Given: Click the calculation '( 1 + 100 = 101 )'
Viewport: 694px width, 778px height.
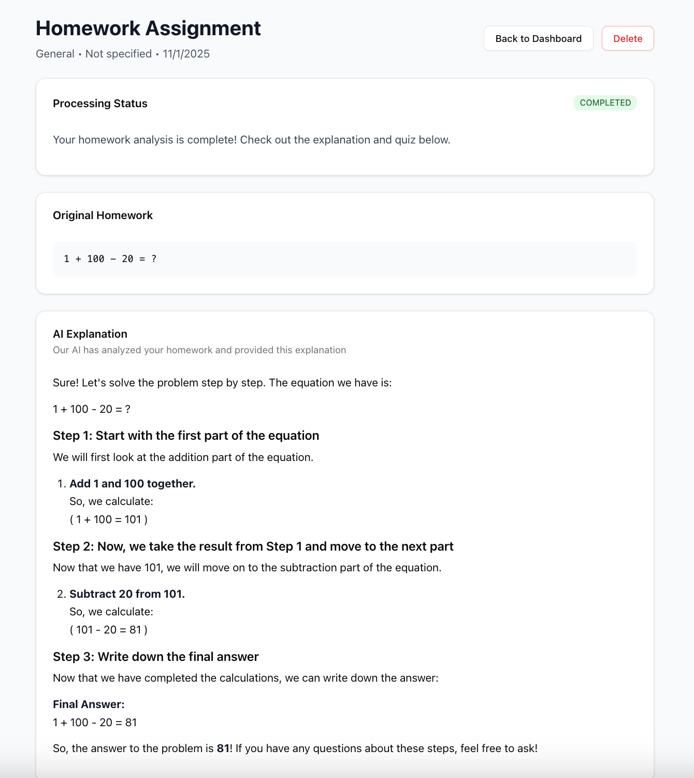Looking at the screenshot, I should pyautogui.click(x=109, y=520).
